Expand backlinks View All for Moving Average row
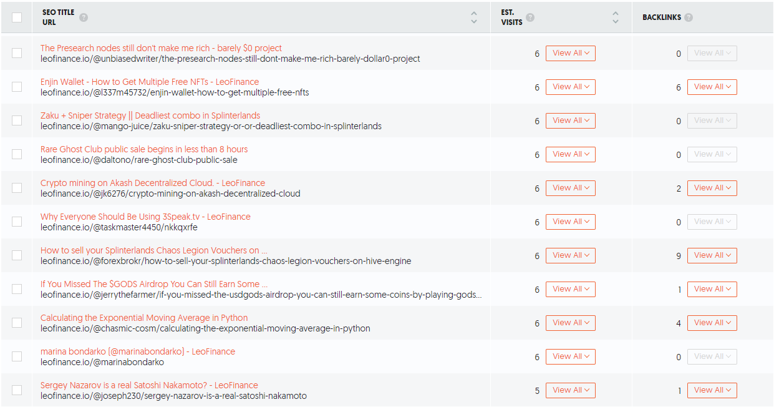This screenshot has height=407, width=774. tap(712, 323)
